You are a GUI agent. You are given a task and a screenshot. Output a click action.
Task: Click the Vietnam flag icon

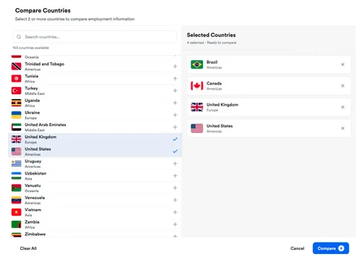coord(17,212)
